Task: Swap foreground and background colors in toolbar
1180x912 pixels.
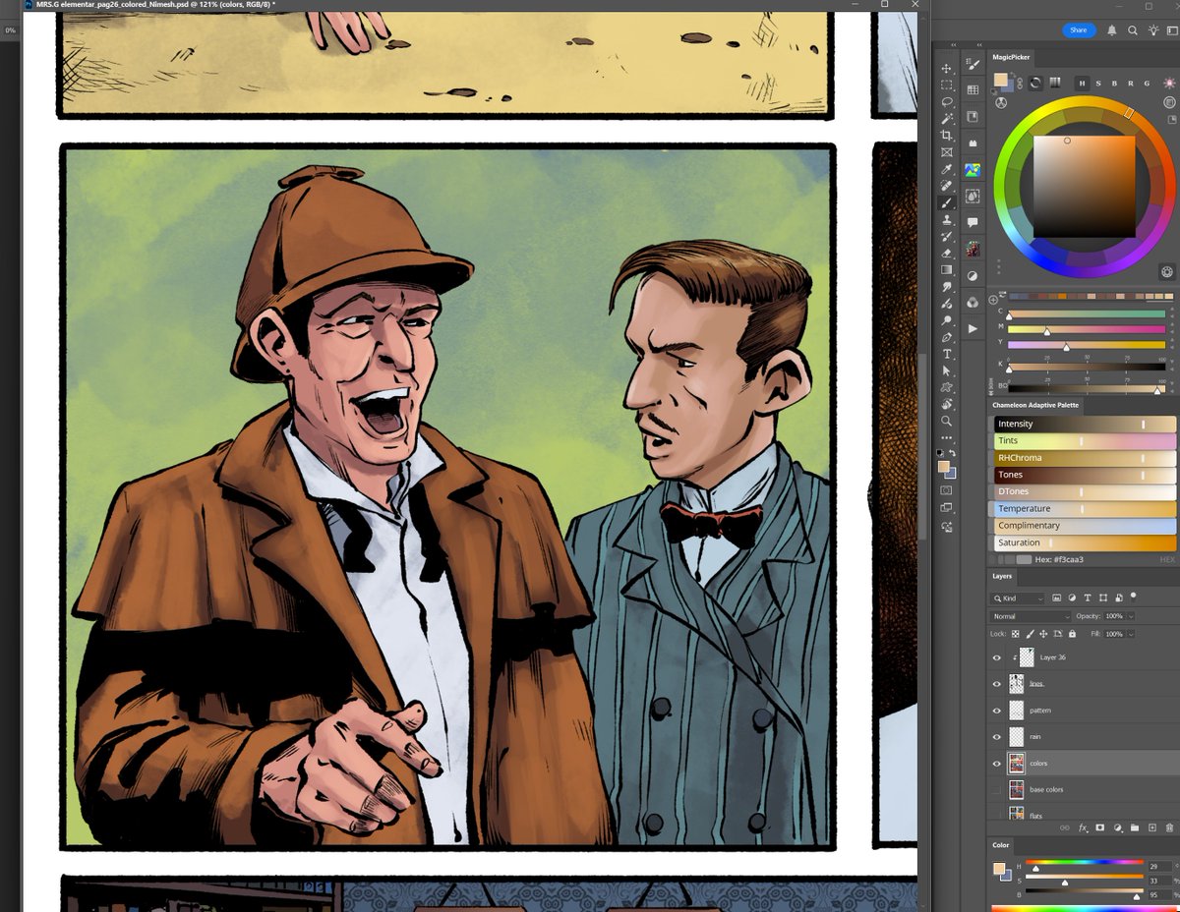Action: pos(952,453)
